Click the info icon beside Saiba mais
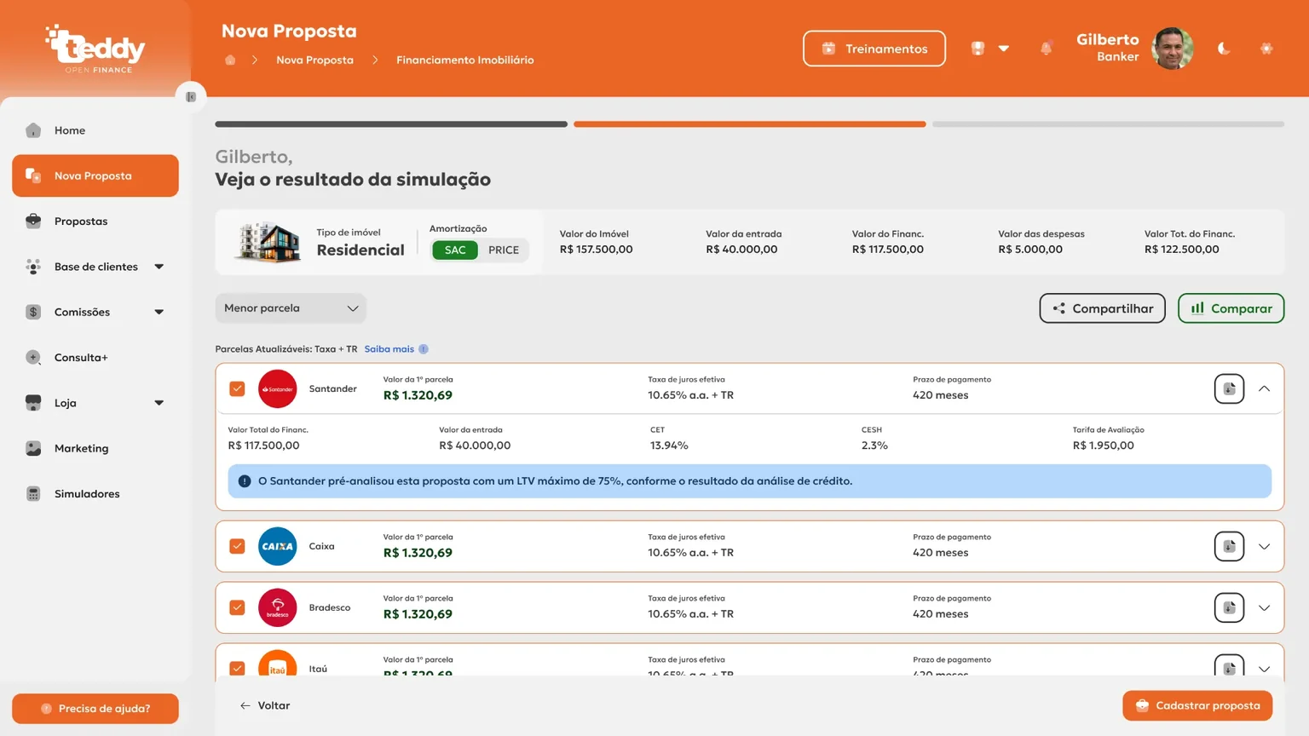This screenshot has width=1309, height=736. point(424,349)
